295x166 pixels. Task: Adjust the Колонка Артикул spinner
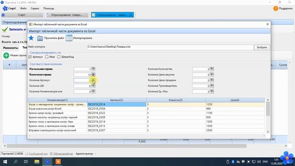93,80
